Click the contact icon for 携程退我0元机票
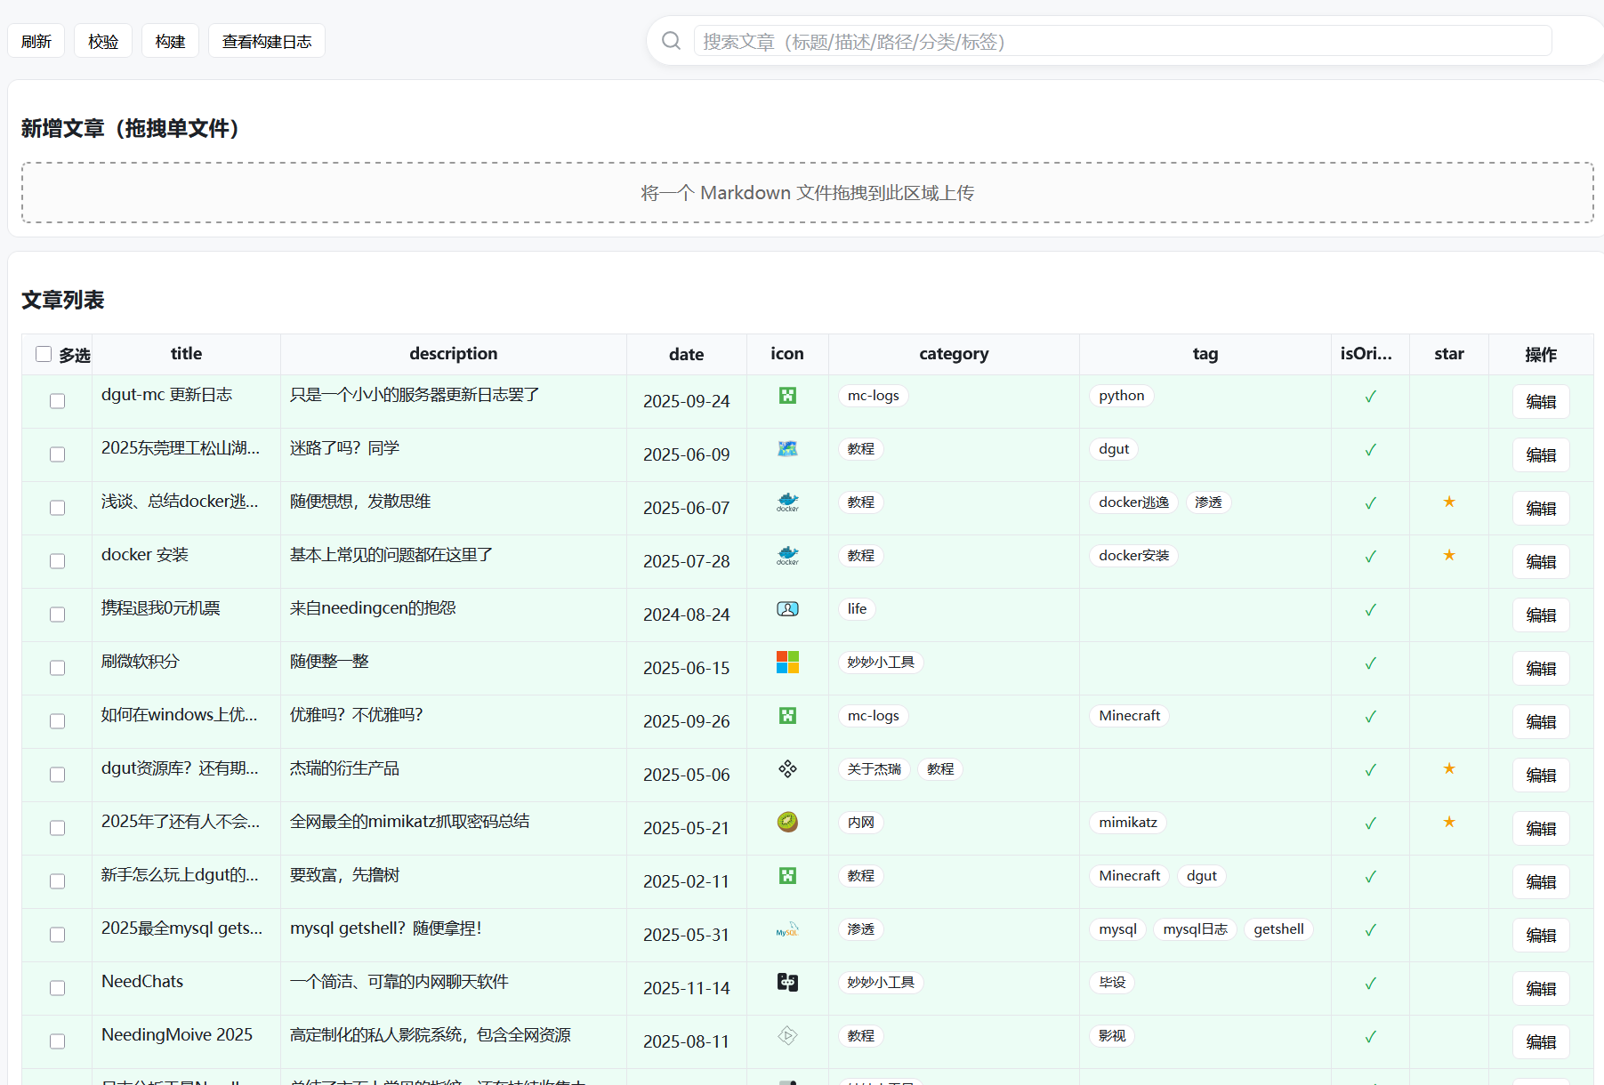The height and width of the screenshot is (1085, 1604). (x=786, y=609)
